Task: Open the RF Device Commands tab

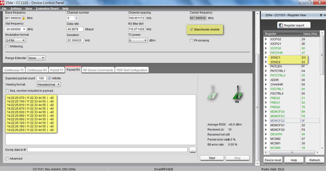Action: pos(98,70)
